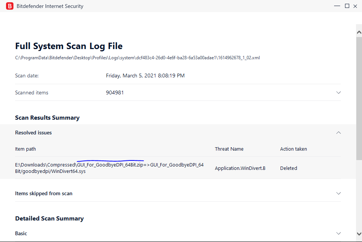Image resolution: width=362 pixels, height=242 pixels.
Task: Click the Deleted action label
Action: click(x=288, y=168)
